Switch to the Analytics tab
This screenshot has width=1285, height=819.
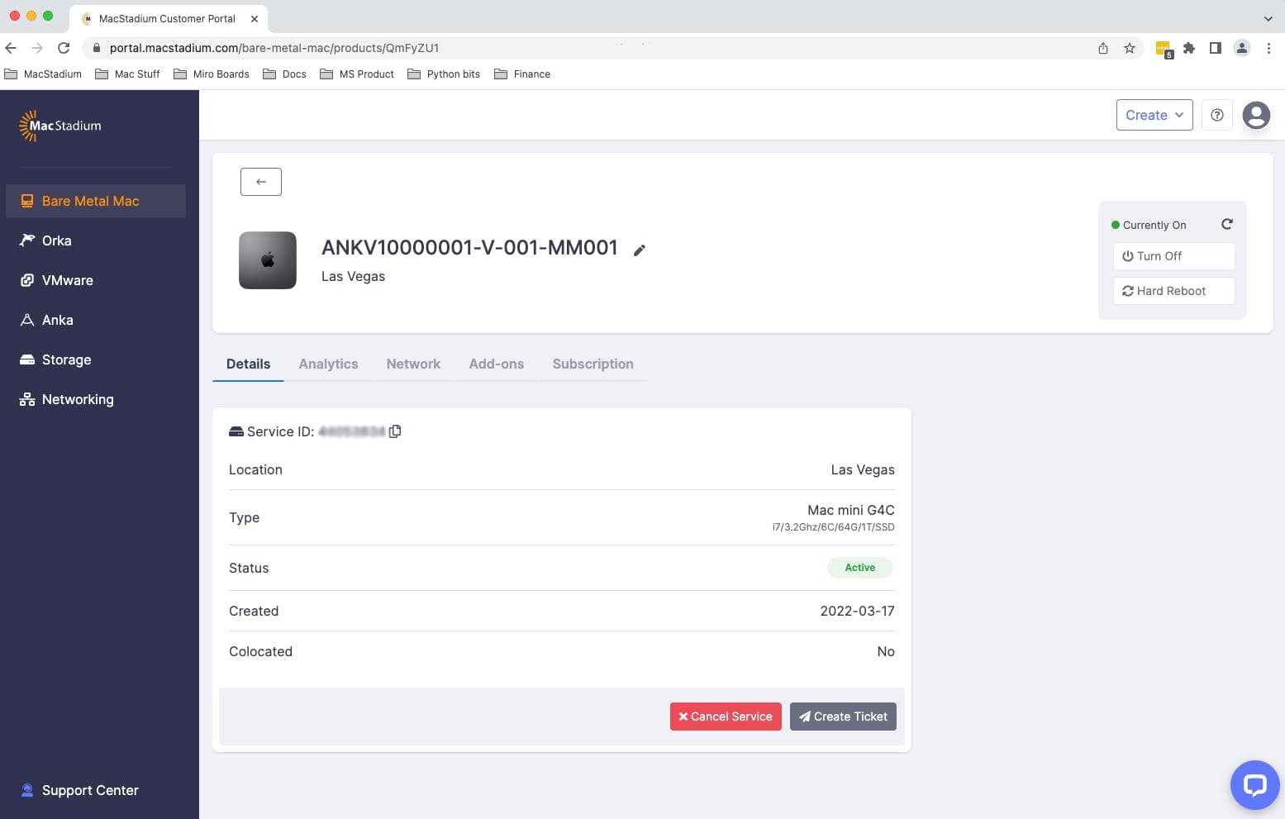328,364
